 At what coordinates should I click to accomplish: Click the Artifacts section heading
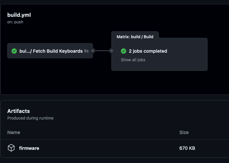18,111
